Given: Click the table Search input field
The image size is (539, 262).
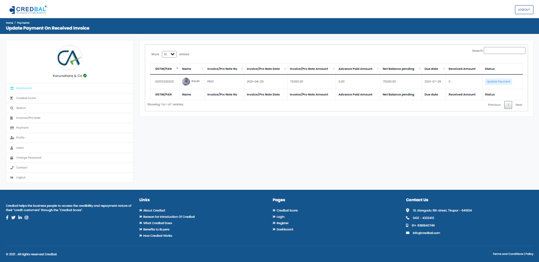Looking at the screenshot, I should pyautogui.click(x=505, y=51).
